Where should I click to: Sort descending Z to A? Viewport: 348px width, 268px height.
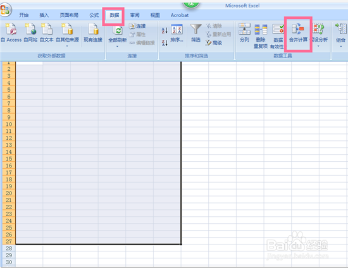click(165, 43)
